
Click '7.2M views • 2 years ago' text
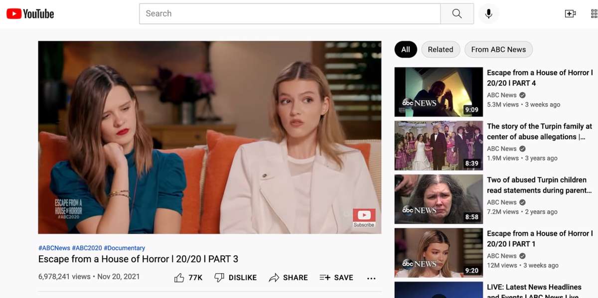(x=522, y=212)
